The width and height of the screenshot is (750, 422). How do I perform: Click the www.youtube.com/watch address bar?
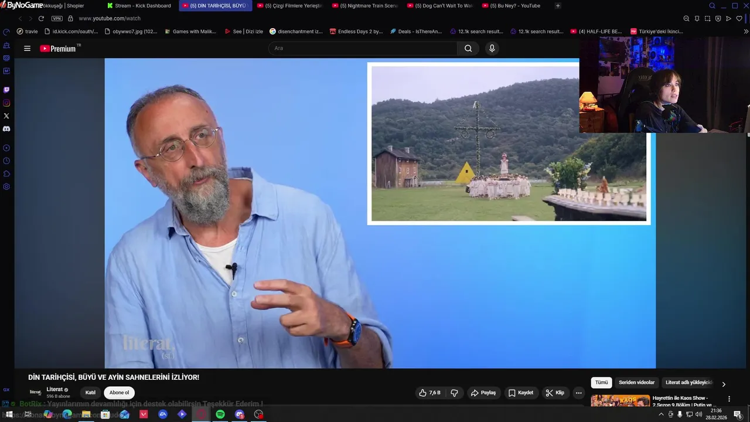(x=110, y=19)
